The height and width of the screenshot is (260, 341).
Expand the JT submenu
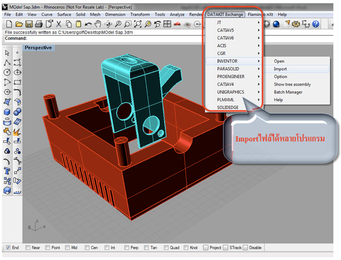coord(234,23)
